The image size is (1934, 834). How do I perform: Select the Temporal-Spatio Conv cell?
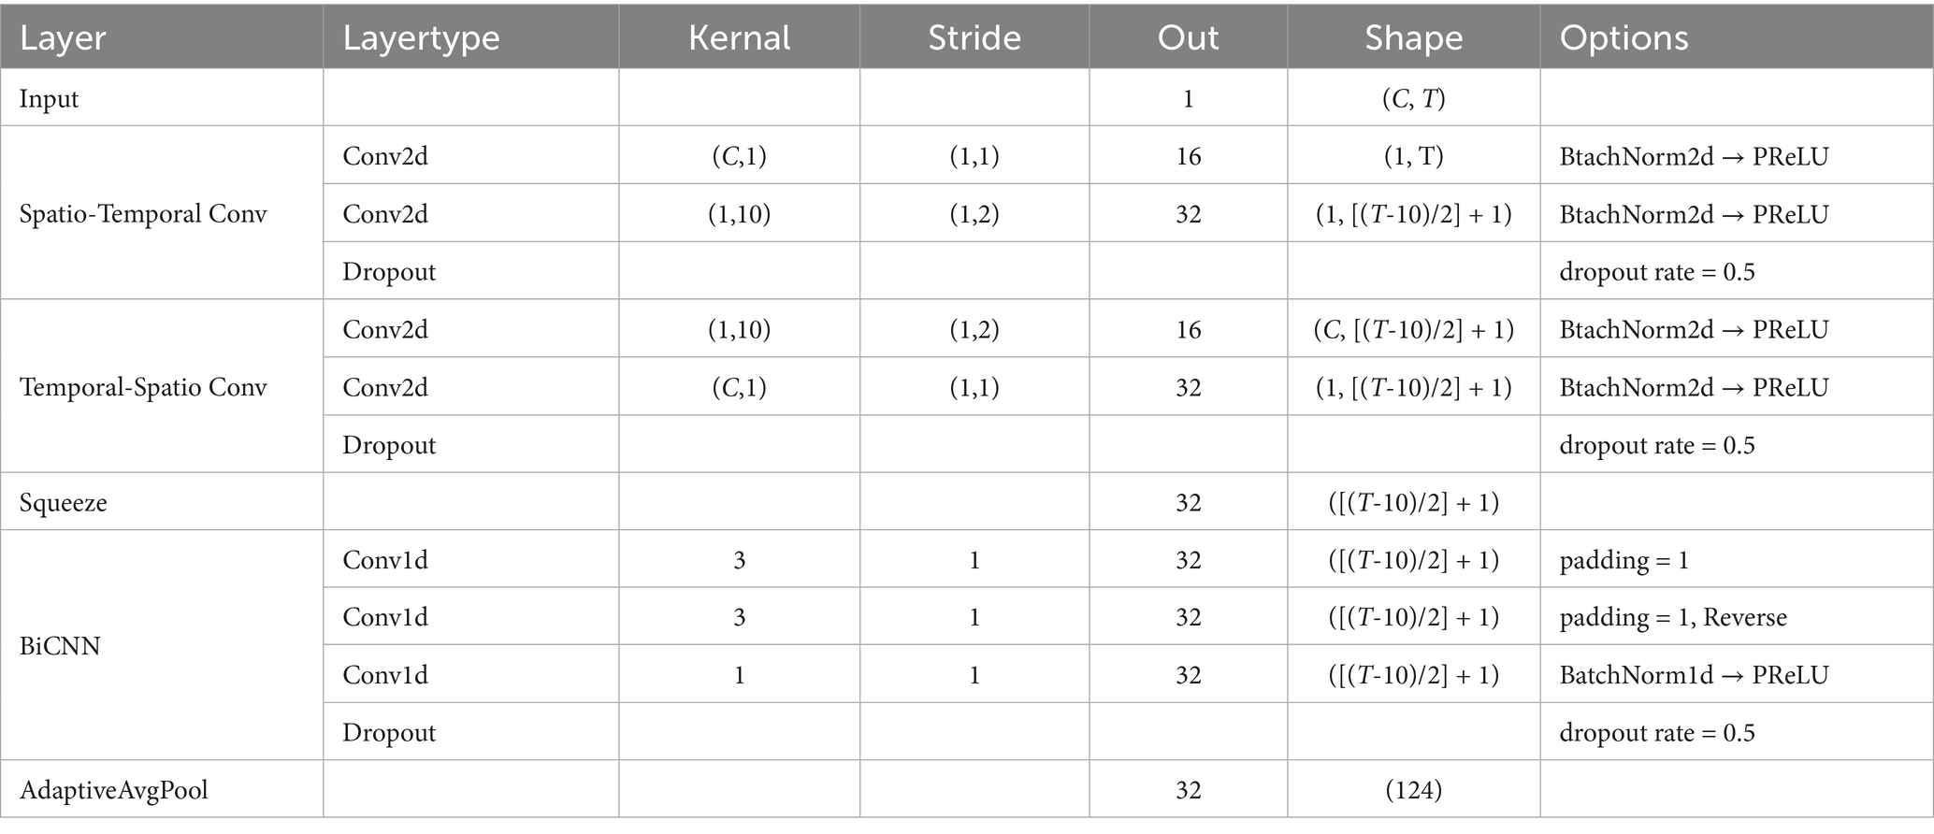point(143,387)
